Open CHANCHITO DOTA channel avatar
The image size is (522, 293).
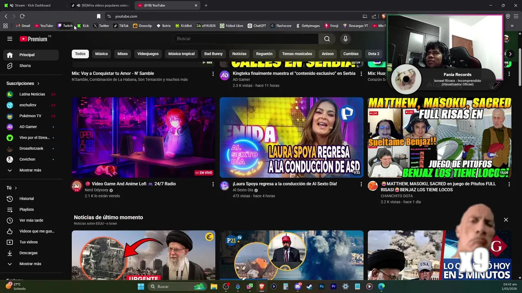(x=373, y=186)
